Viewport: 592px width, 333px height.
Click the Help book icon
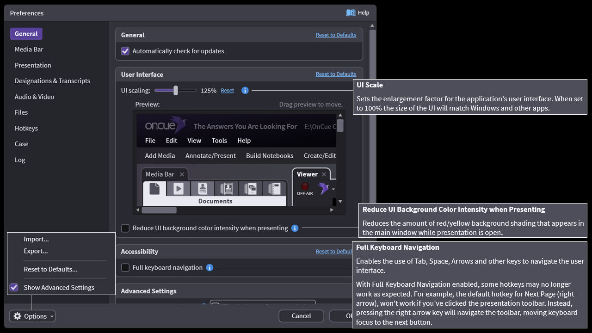[x=351, y=13]
